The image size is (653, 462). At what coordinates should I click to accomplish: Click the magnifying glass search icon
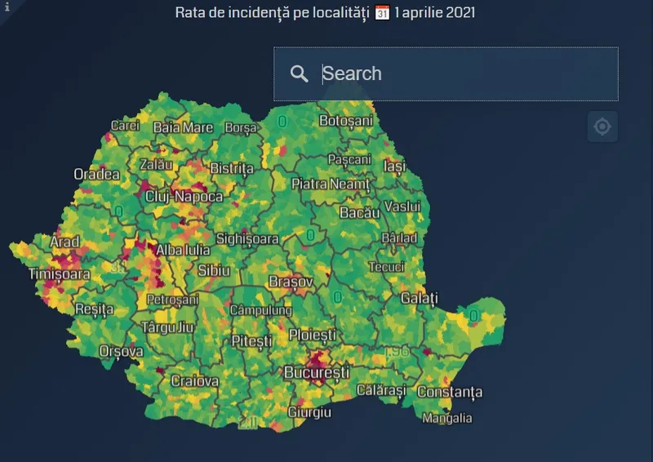pyautogui.click(x=300, y=73)
